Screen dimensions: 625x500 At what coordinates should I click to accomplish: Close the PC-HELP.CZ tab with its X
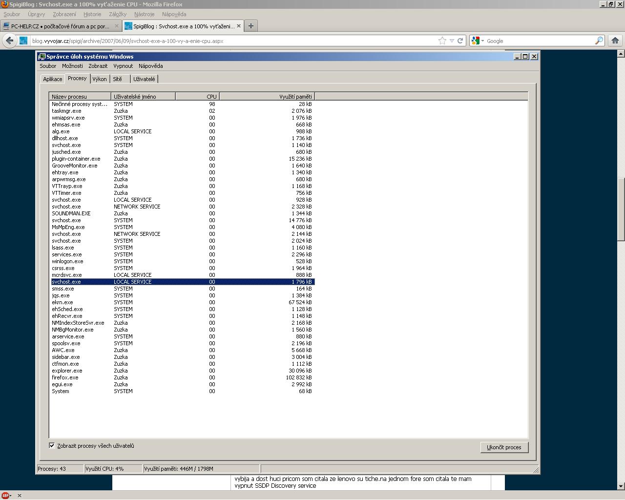[x=116, y=26]
